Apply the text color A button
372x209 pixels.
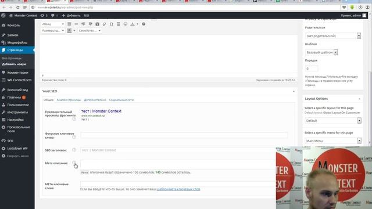click(133, 24)
